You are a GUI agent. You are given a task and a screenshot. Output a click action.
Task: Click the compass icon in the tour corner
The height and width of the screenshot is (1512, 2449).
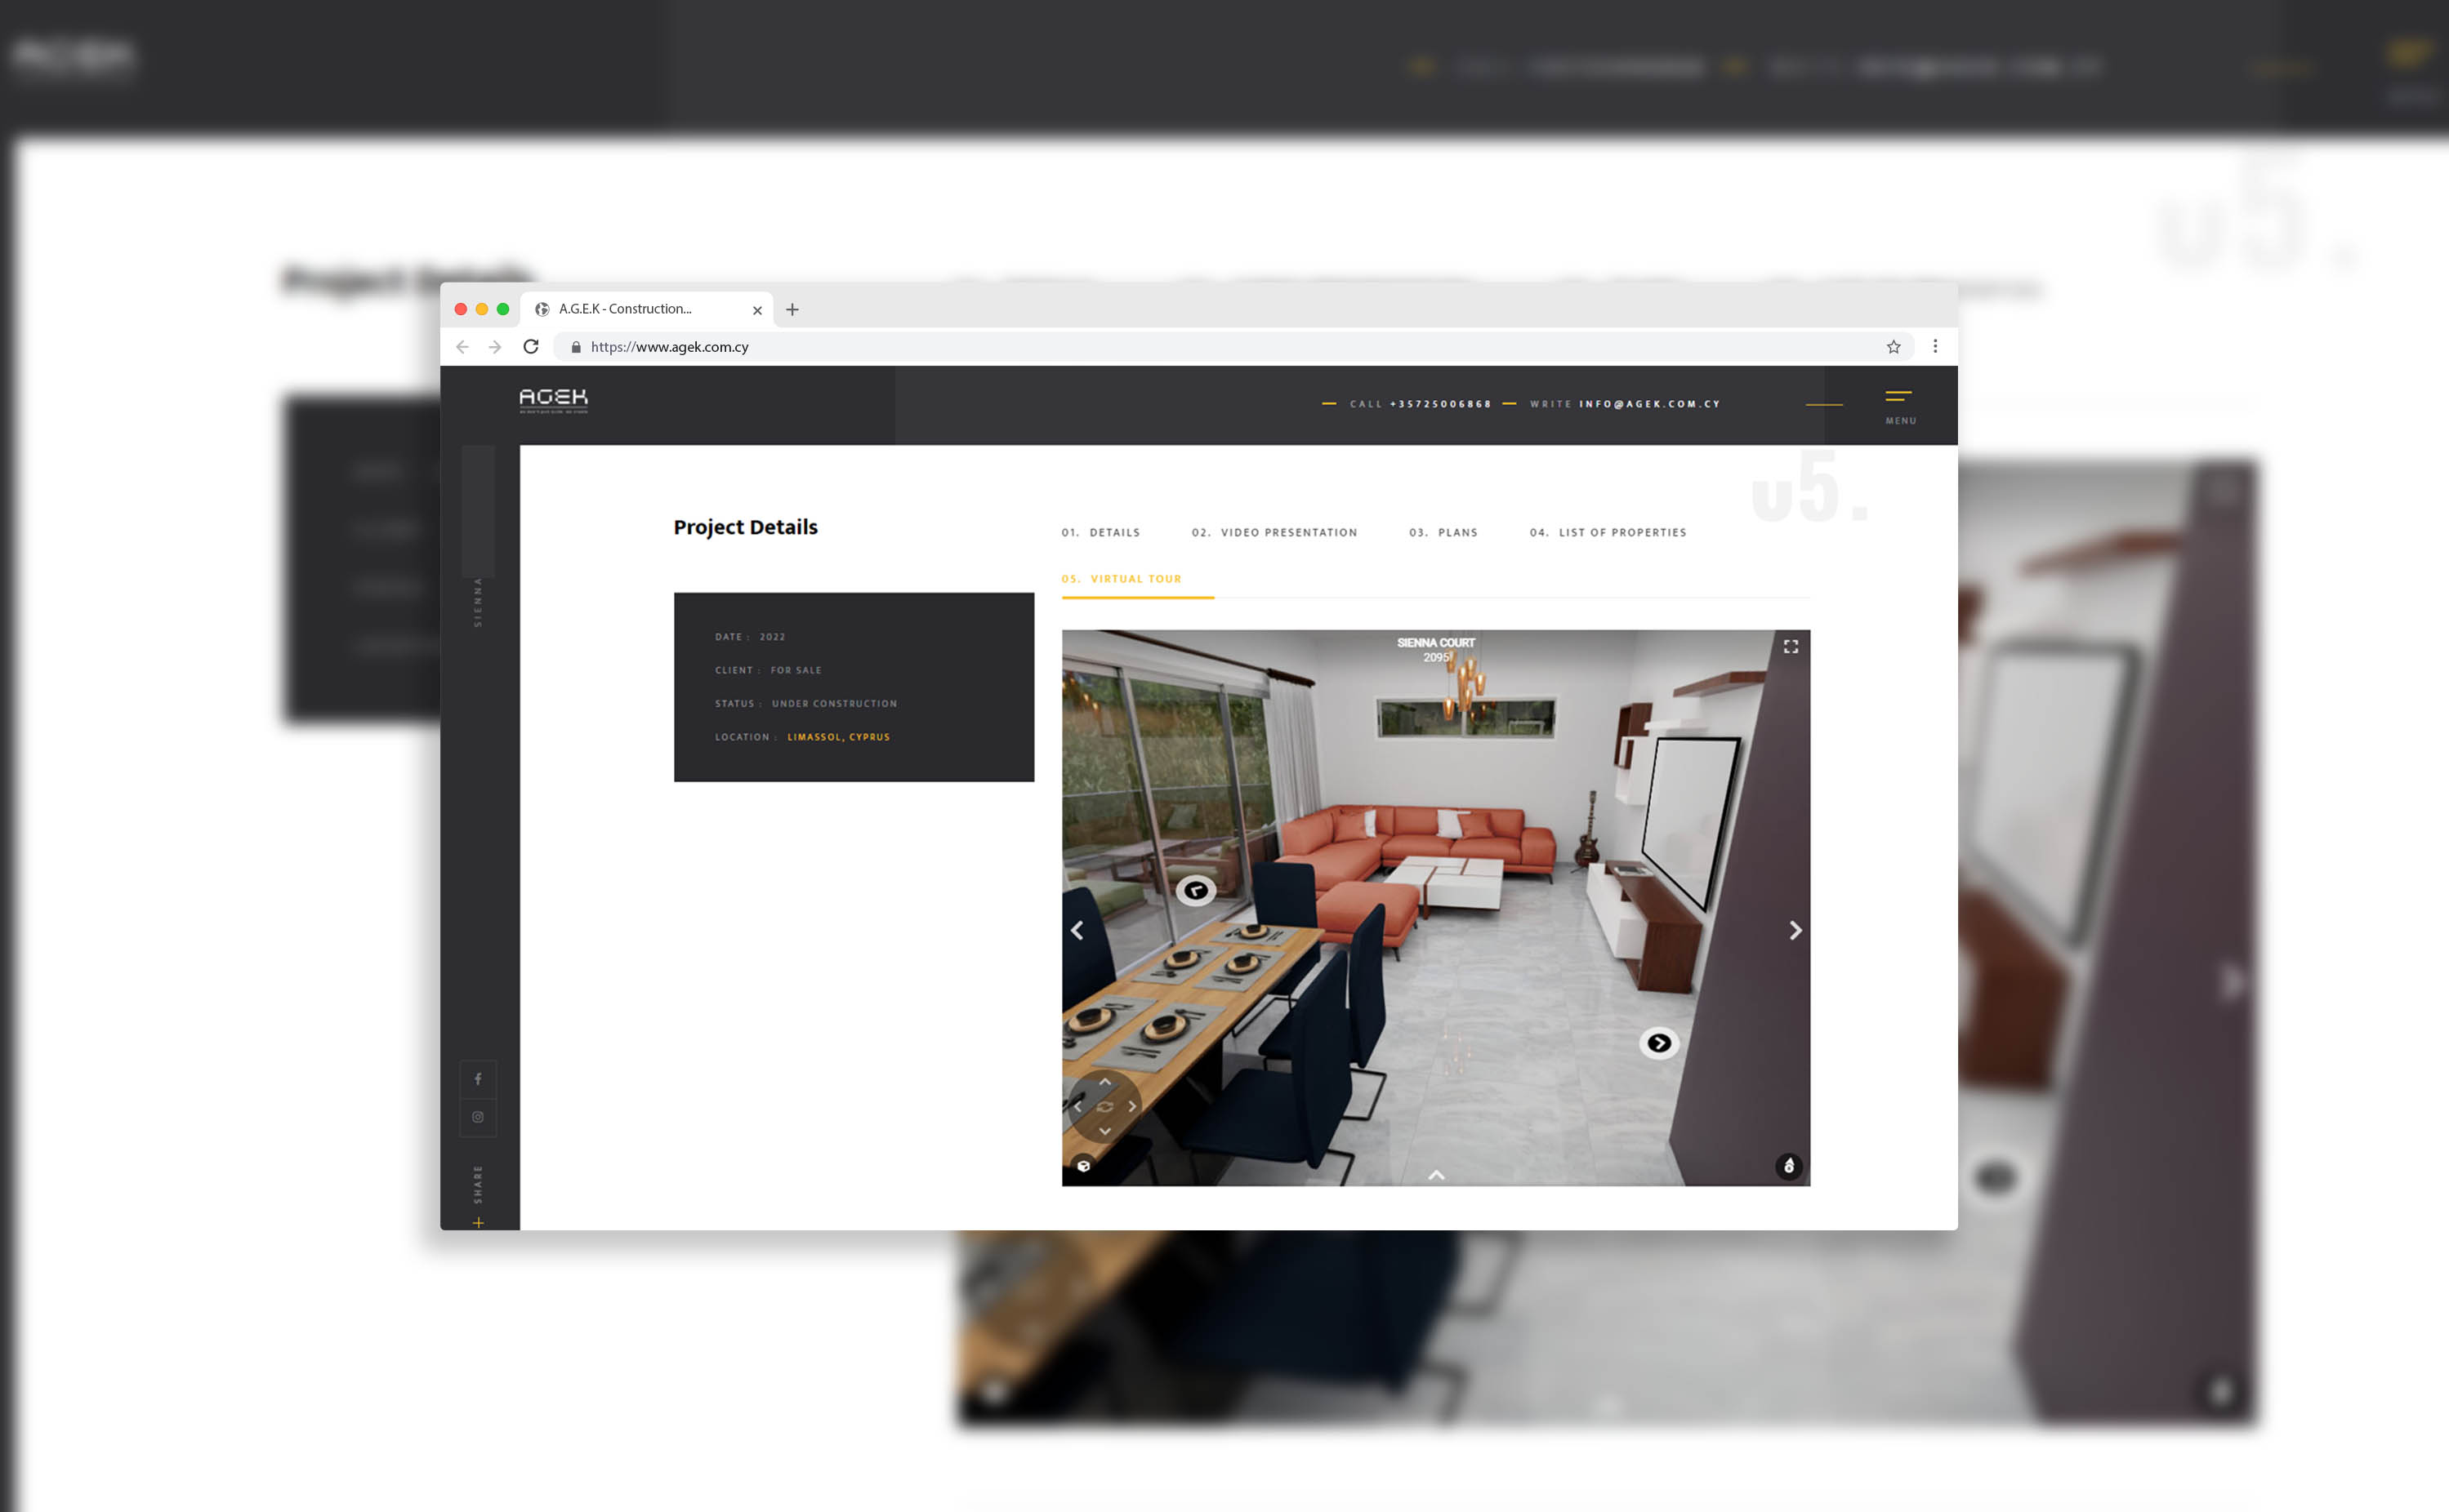click(x=1789, y=1166)
